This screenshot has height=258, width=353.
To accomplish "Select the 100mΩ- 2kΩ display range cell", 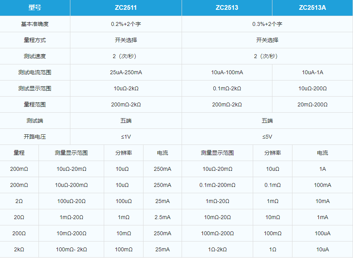I will click(72, 250).
